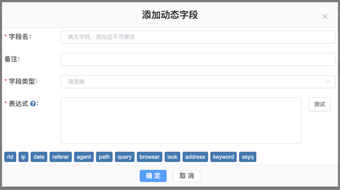Confirm with the 确定 button
This screenshot has width=340, height=190.
153,176
